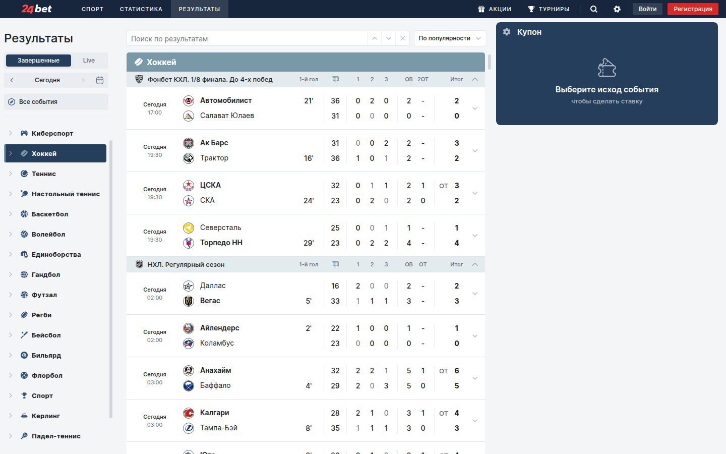Open site settings gear icon

point(617,9)
